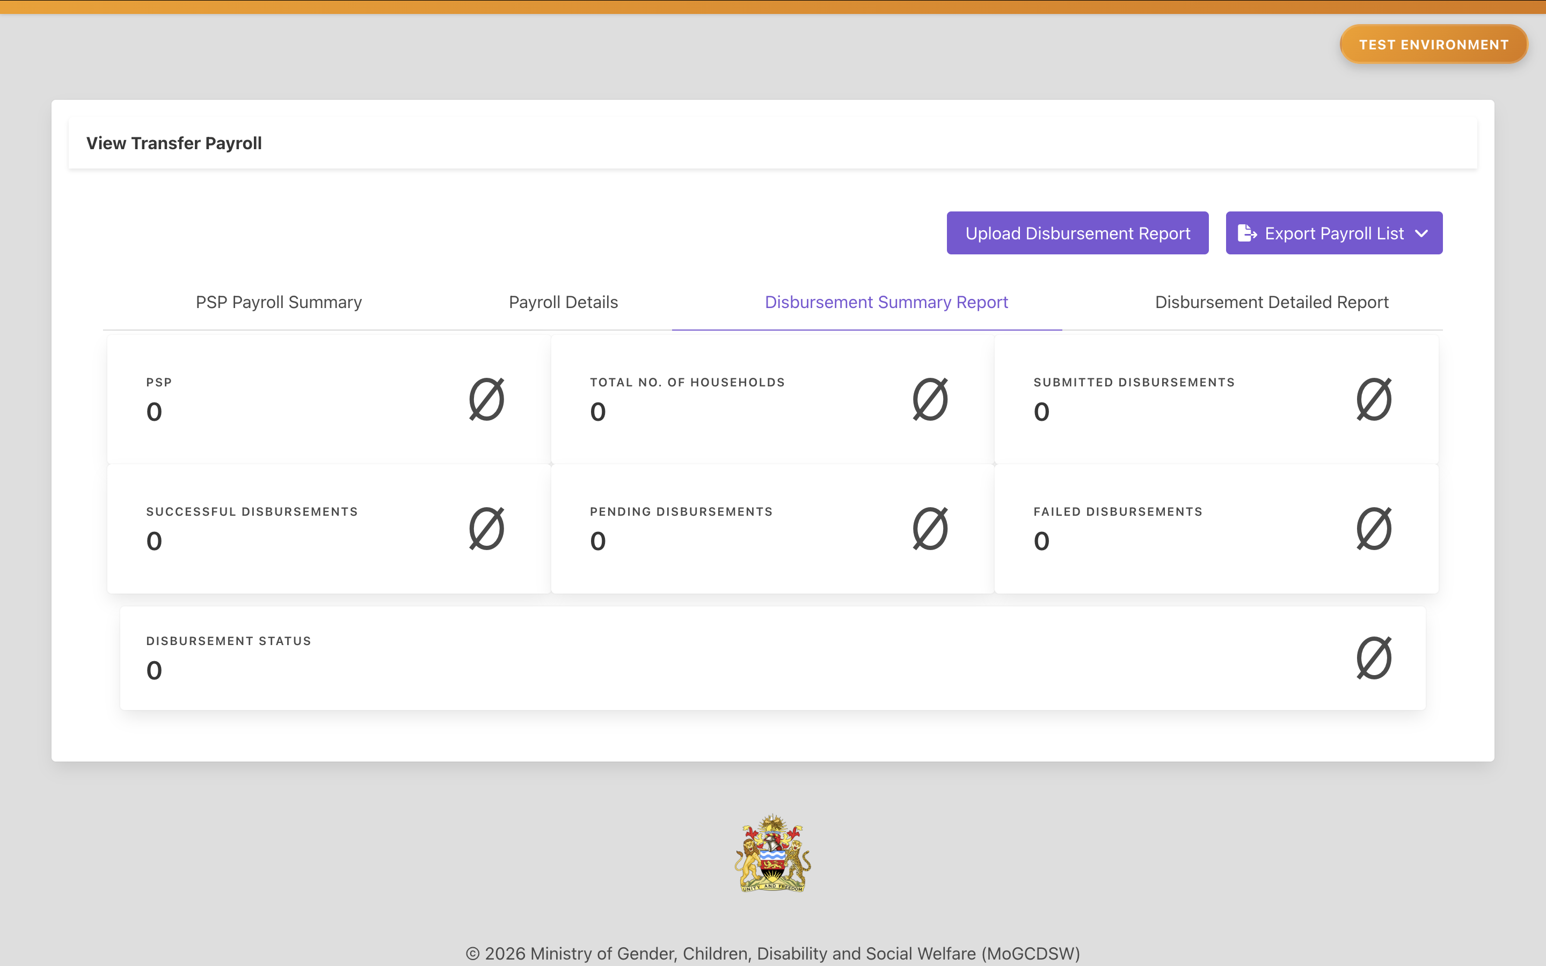Click the FAILED DISBURSEMENTS label

[x=1118, y=512]
